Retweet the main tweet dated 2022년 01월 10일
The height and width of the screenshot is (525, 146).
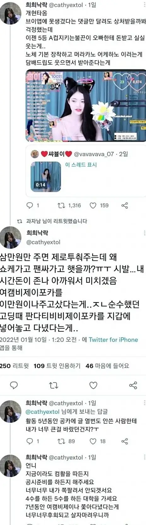54,385
